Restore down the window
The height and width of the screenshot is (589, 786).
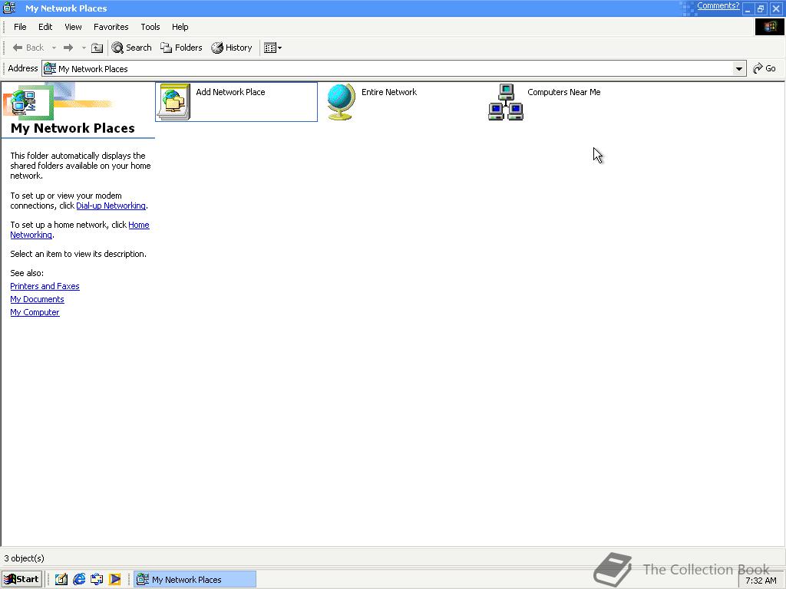pos(761,9)
